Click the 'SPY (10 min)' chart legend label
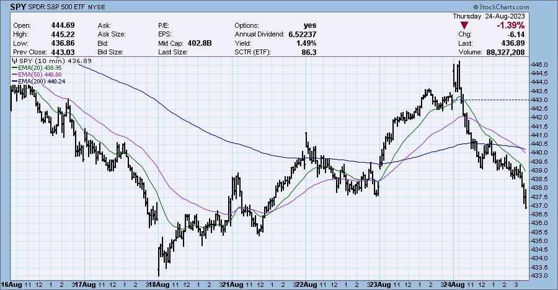The height and width of the screenshot is (290, 558). coord(42,61)
